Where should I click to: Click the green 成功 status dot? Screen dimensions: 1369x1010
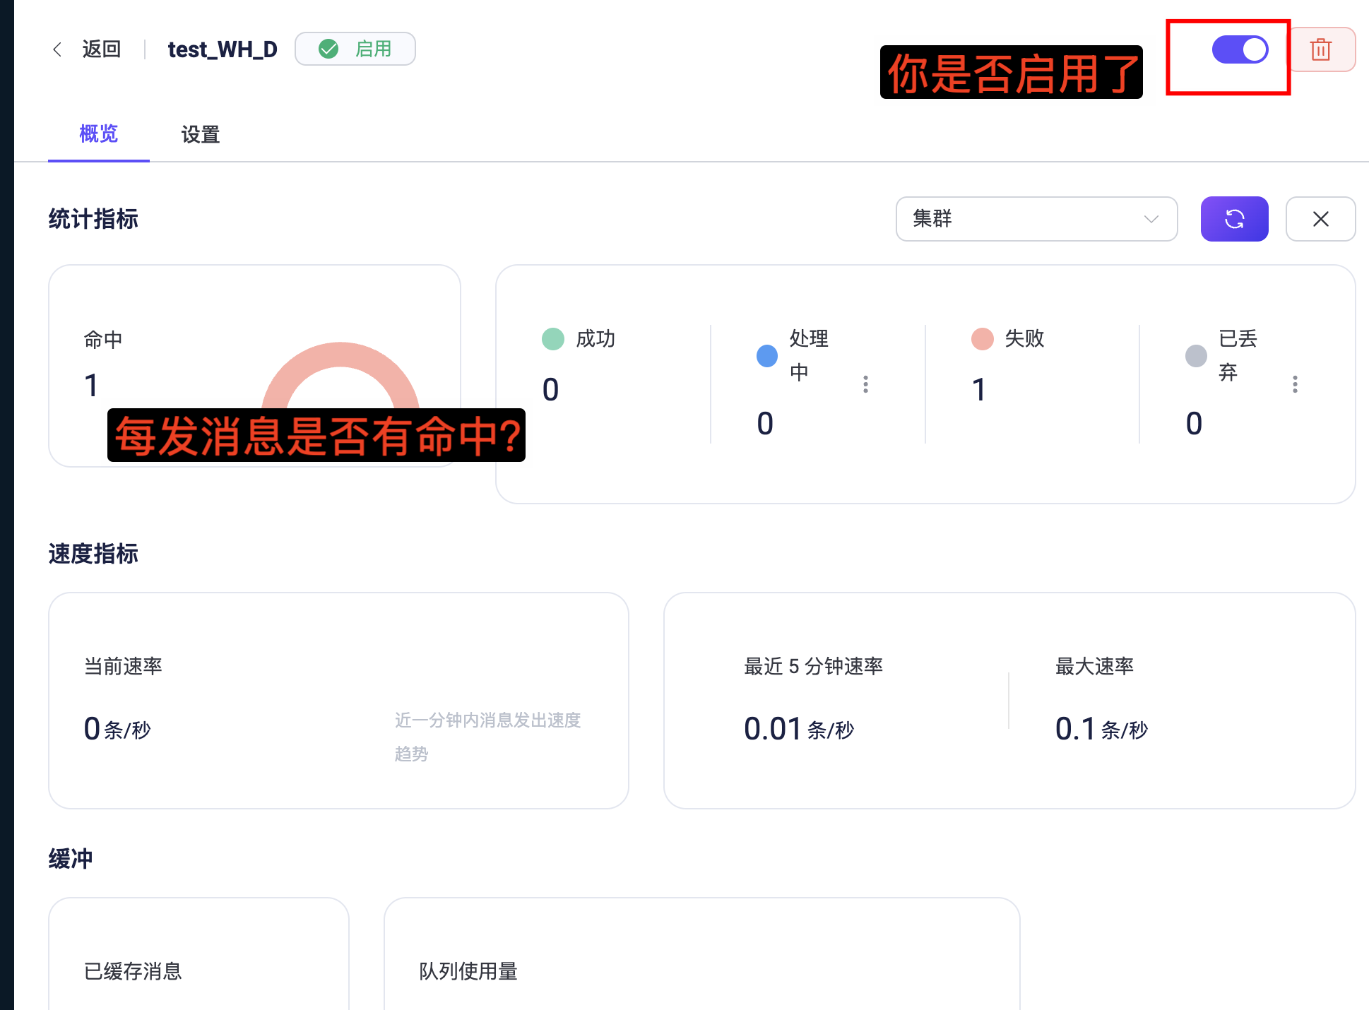coord(553,339)
